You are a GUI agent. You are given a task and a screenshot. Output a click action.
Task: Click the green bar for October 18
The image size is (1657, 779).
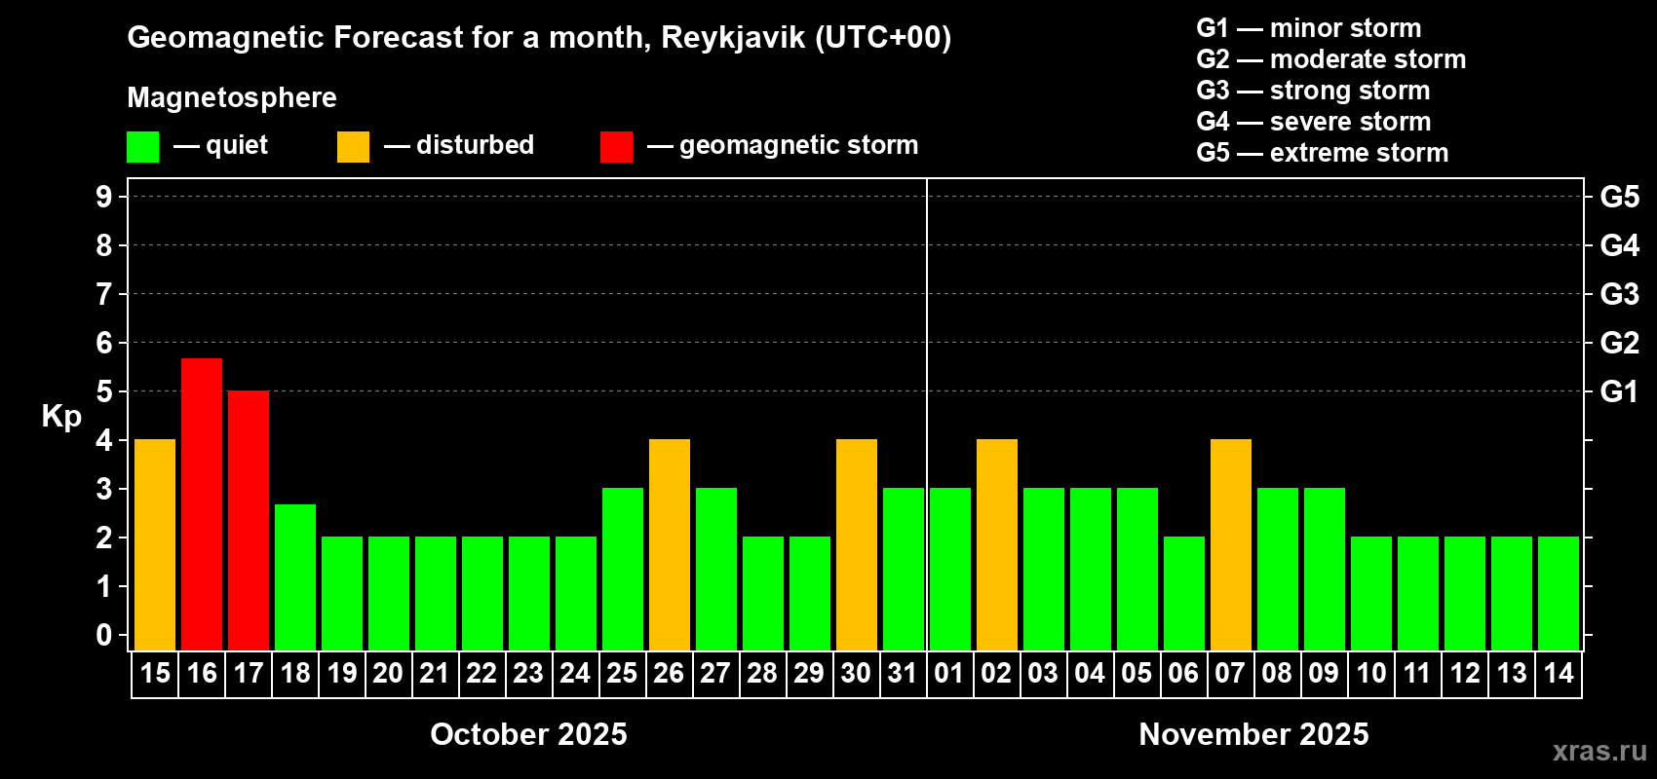pos(295,577)
